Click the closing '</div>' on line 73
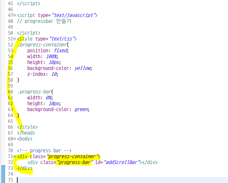Viewport: 228px width, 183px height. point(25,168)
